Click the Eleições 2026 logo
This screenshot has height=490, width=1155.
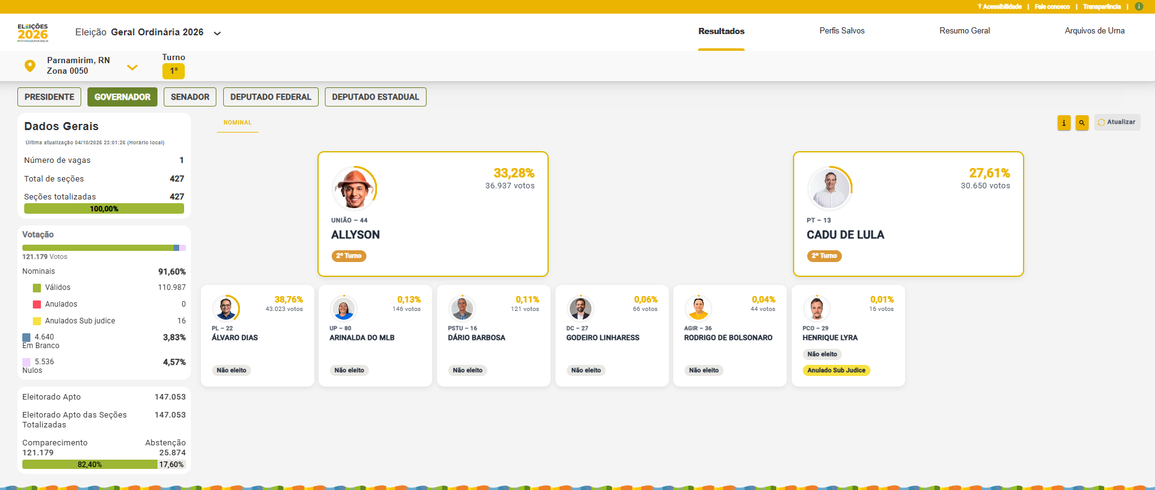[33, 32]
